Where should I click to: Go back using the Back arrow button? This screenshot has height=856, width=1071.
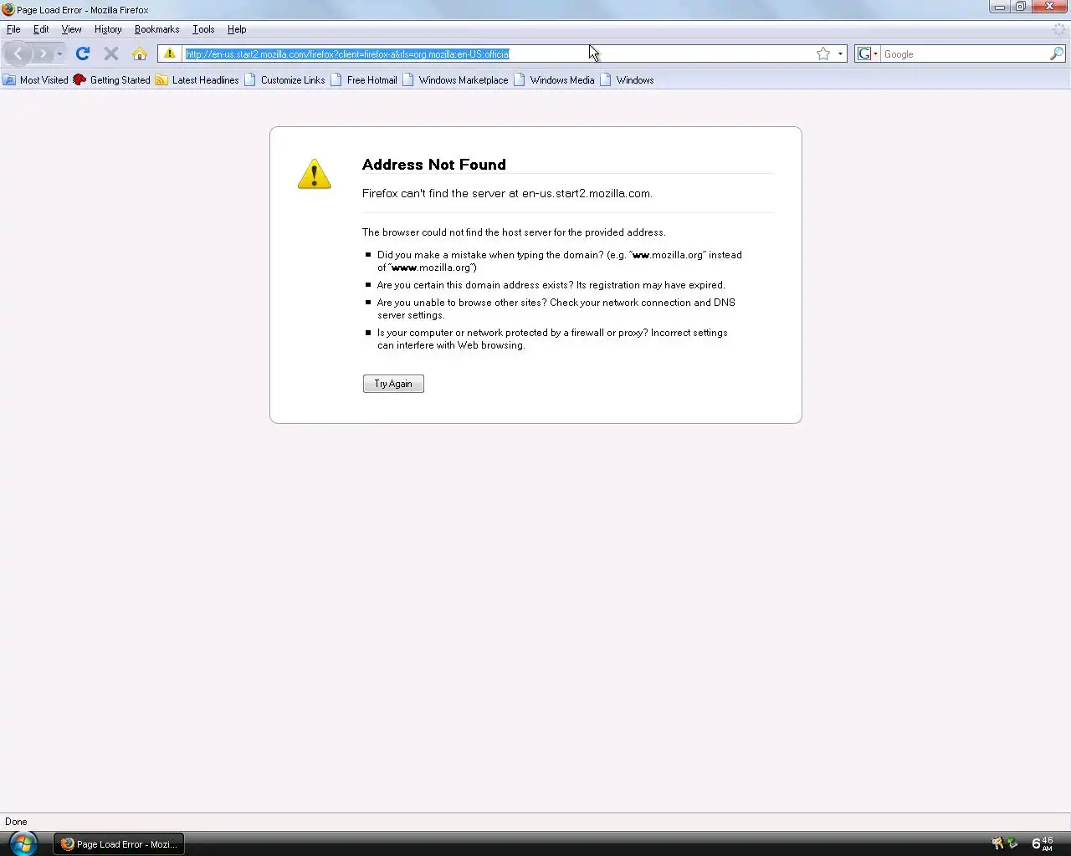[18, 54]
